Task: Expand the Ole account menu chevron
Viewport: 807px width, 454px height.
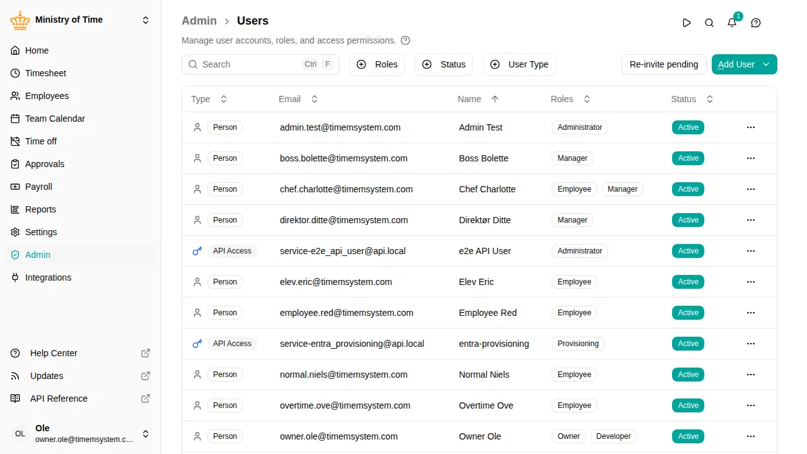Action: coord(146,434)
